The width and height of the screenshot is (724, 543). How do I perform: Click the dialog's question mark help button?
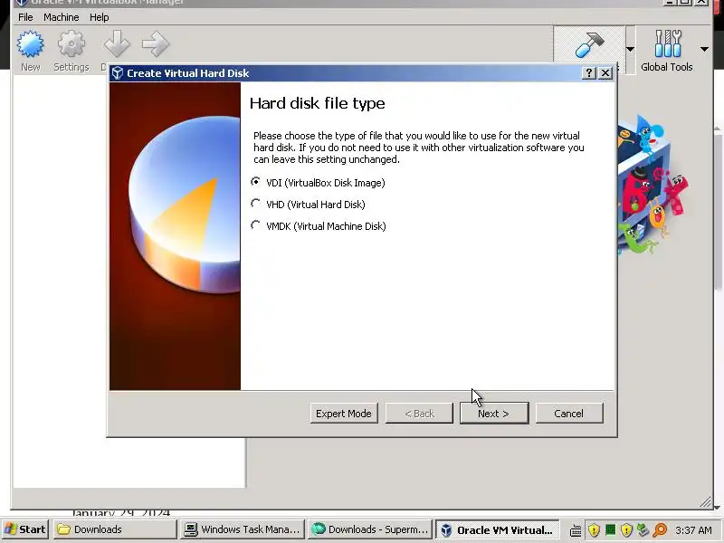click(589, 73)
